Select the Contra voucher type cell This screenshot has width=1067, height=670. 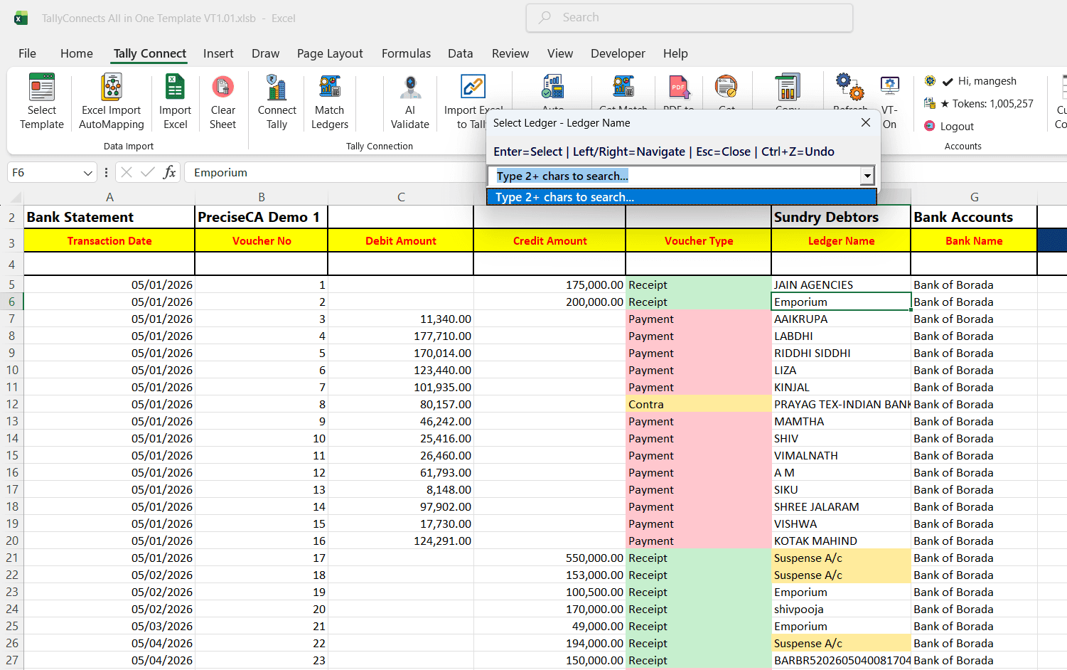(x=698, y=404)
